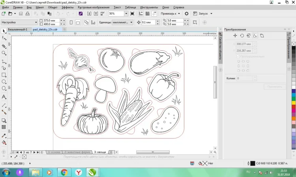Select the Parallel Dimension tool
The image size is (296, 177).
click(x=4, y=105)
